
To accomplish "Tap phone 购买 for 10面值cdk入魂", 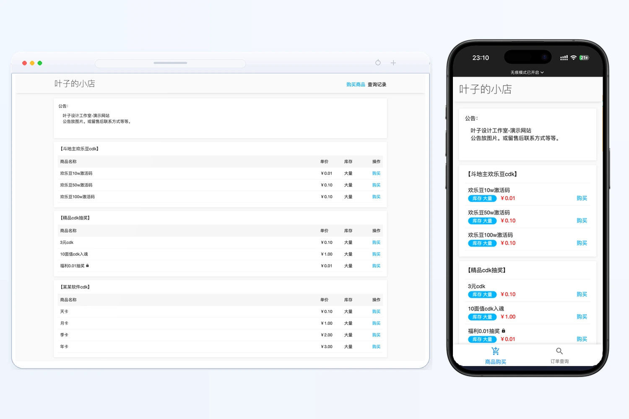I will (582, 317).
